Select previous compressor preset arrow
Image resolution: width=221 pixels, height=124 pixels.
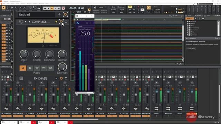click(26, 22)
